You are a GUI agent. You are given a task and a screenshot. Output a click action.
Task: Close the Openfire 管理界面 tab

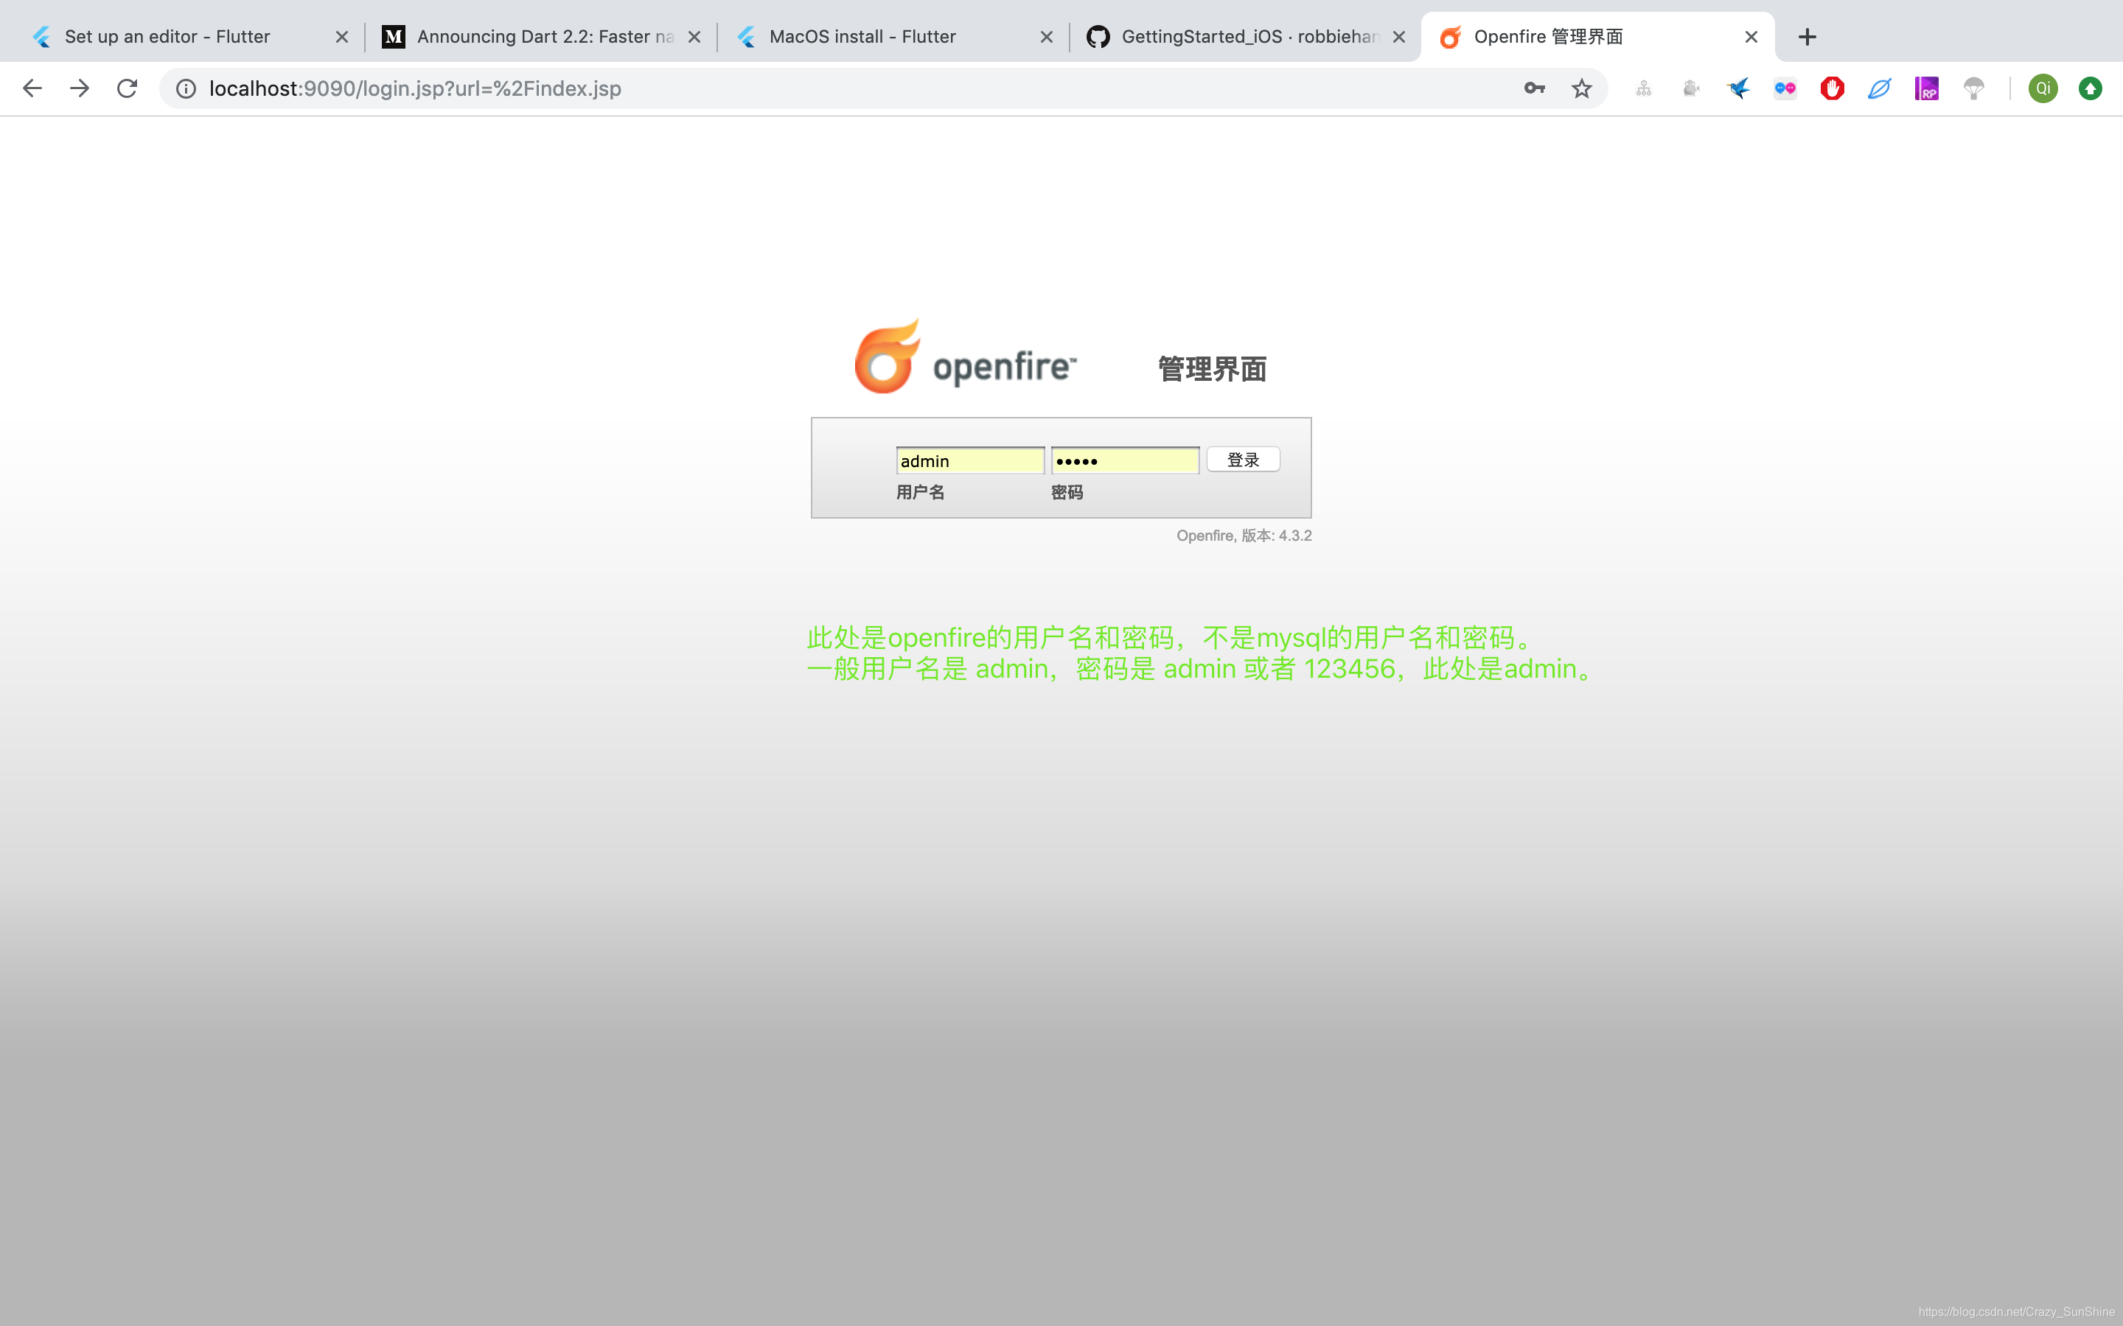click(1751, 37)
